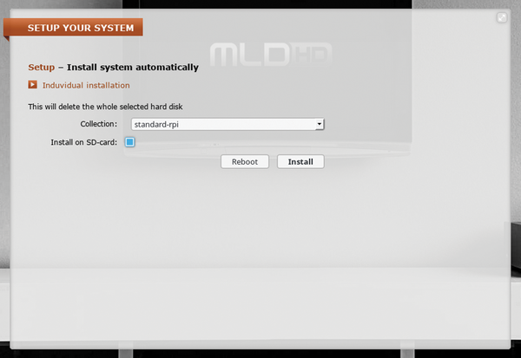Click the SETUP YOUR SYSTEM banner
Image resolution: width=521 pixels, height=358 pixels.
pos(80,28)
